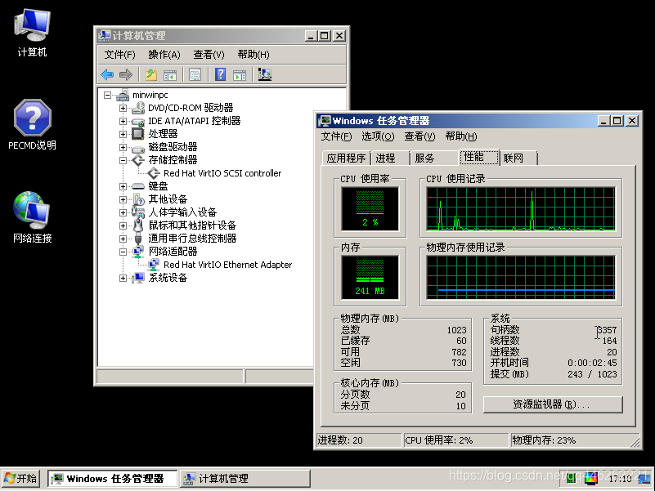Select the 处理器 chip icon
The height and width of the screenshot is (491, 655).
pyautogui.click(x=138, y=134)
